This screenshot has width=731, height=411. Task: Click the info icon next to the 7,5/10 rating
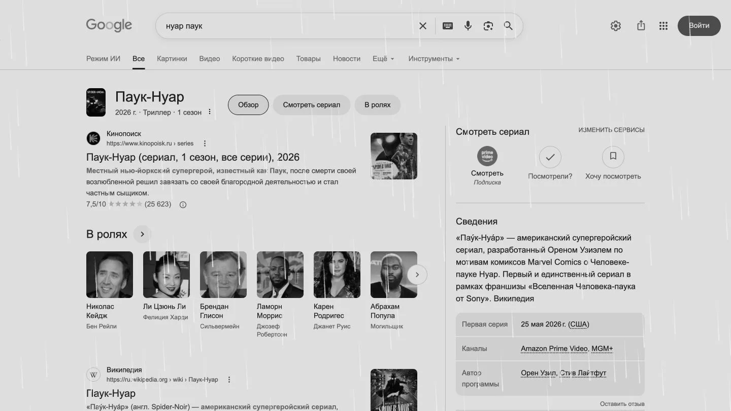pos(183,205)
